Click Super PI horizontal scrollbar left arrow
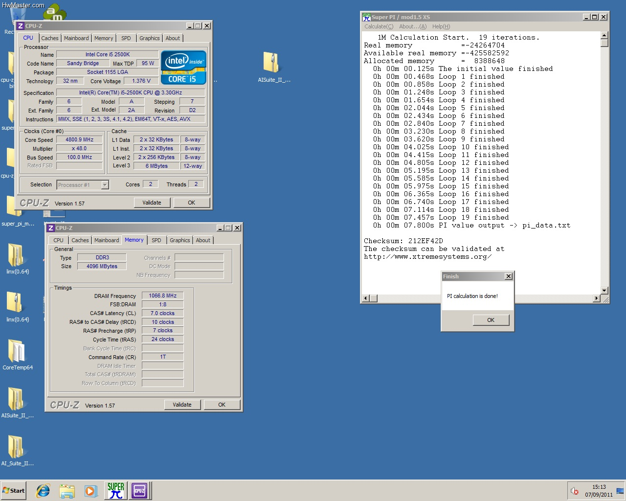Viewport: 626px width, 501px height. [365, 298]
